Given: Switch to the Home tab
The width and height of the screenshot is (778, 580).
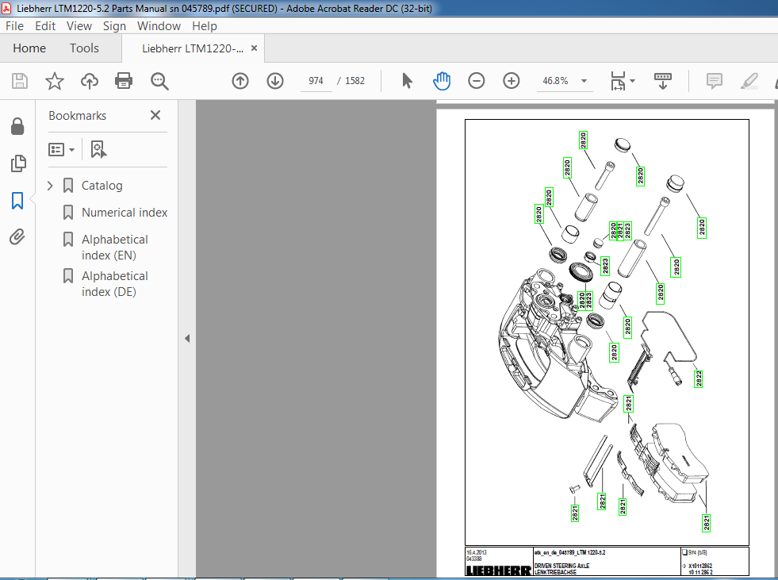Looking at the screenshot, I should [x=29, y=48].
